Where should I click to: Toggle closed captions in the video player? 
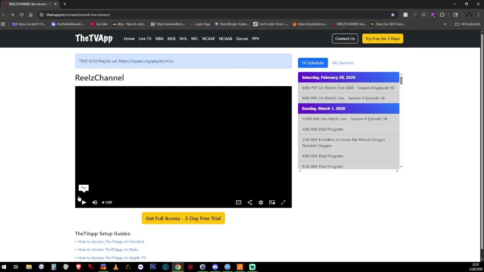(x=239, y=202)
